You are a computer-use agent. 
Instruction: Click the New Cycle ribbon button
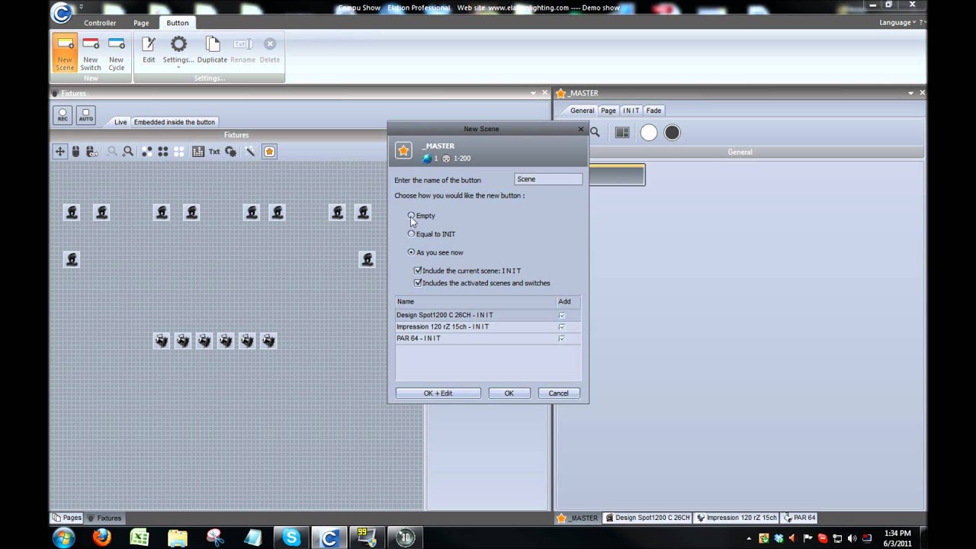point(116,53)
